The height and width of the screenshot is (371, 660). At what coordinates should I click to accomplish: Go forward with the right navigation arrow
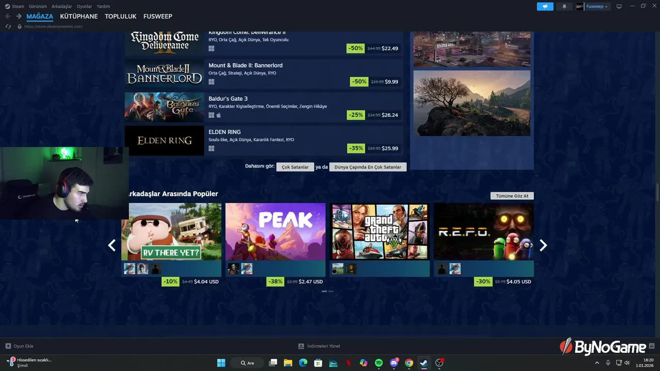point(19,16)
